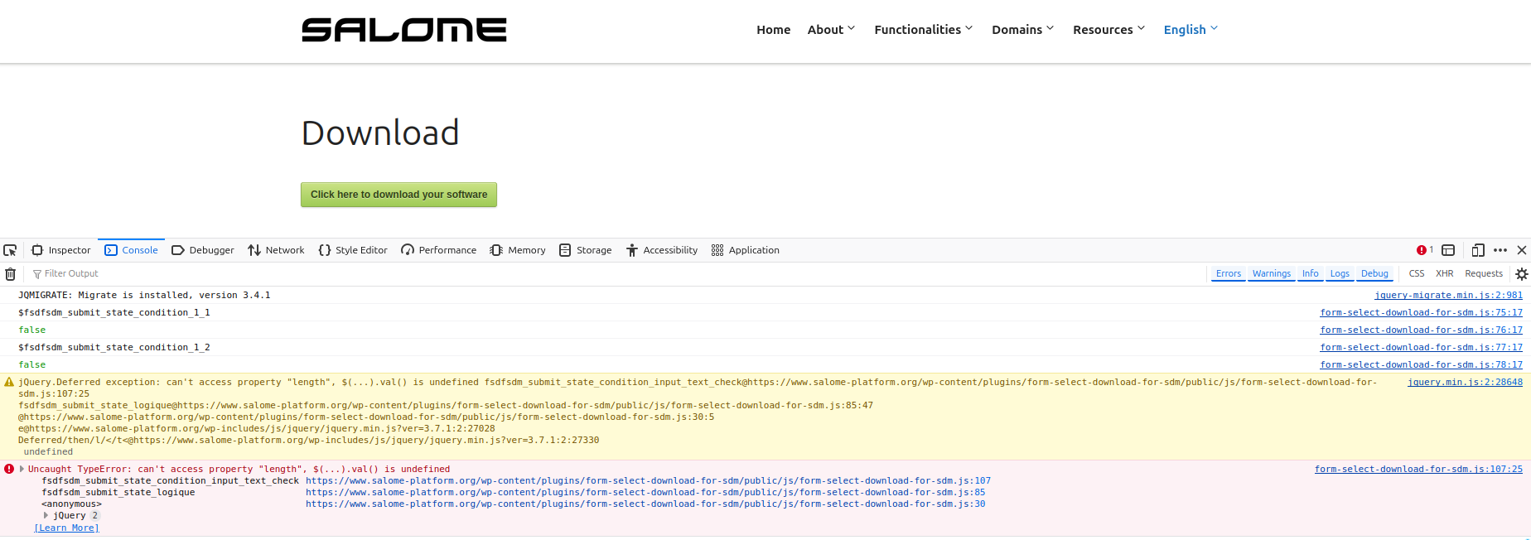This screenshot has width=1531, height=540.
Task: Open jquery-migrate.min.js:2:981 source link
Action: pos(1447,295)
